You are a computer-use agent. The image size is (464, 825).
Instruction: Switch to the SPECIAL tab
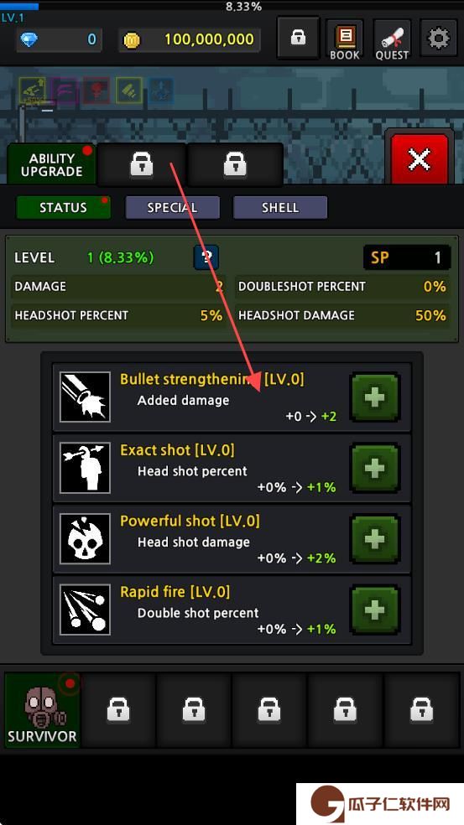[172, 207]
